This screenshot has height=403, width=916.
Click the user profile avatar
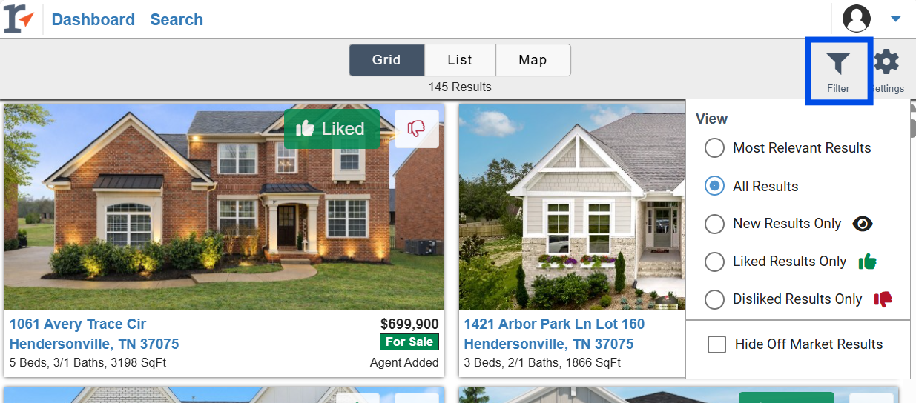(857, 19)
